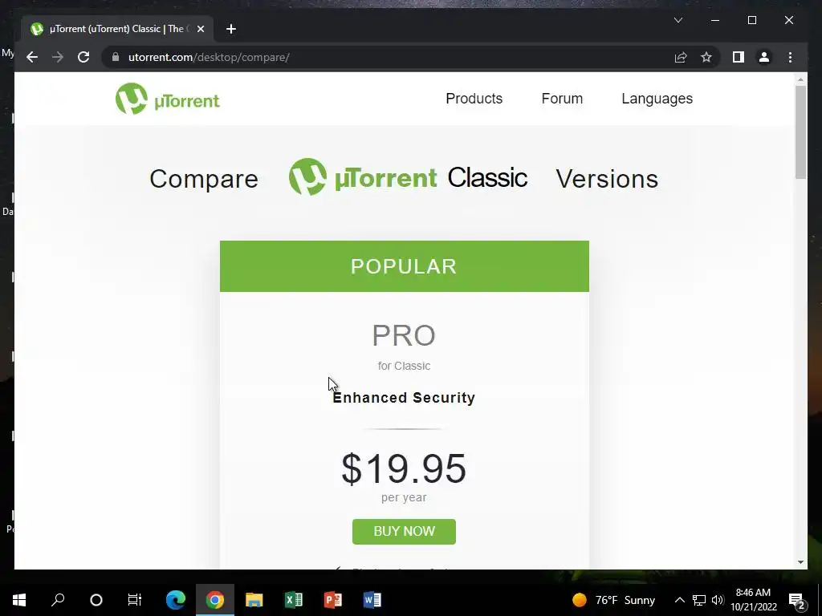Open a new browser tab
This screenshot has width=822, height=616.
point(230,29)
